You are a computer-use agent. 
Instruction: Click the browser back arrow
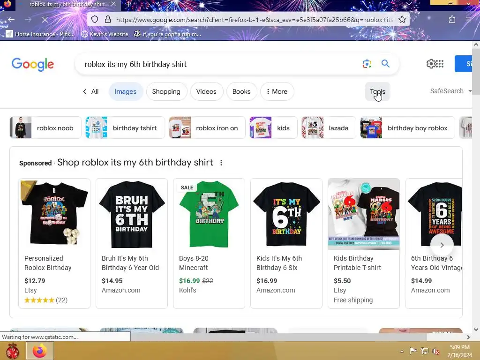pyautogui.click(x=11, y=20)
